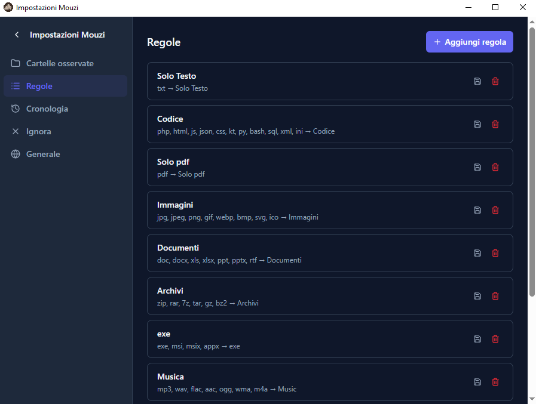Click the Regole page heading
This screenshot has height=404, width=536.
pos(164,42)
